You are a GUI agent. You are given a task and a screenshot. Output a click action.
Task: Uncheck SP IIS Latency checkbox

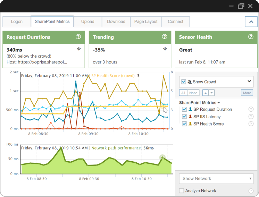click(x=184, y=117)
